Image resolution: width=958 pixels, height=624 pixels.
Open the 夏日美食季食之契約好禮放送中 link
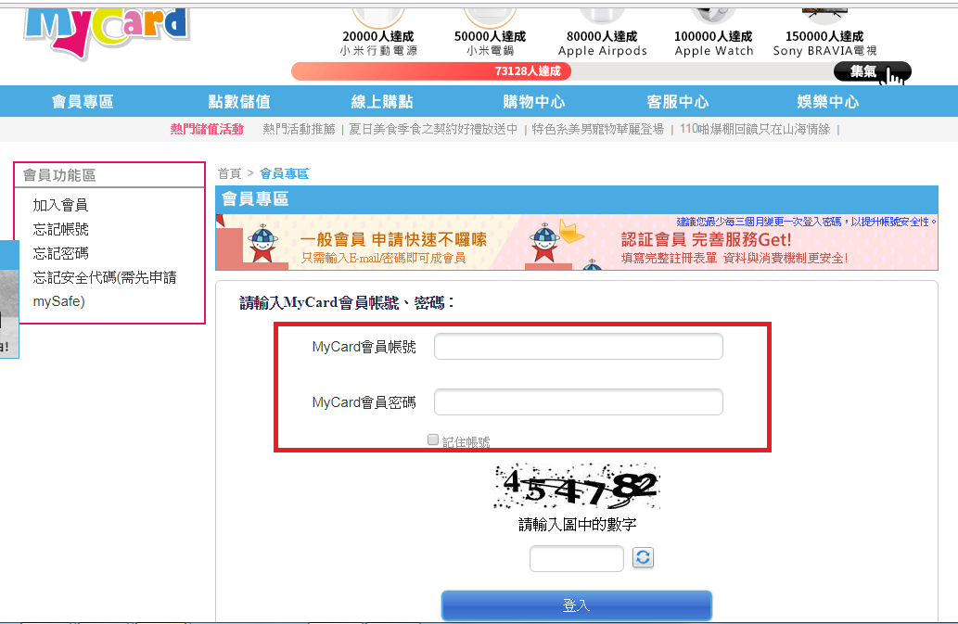click(x=433, y=130)
